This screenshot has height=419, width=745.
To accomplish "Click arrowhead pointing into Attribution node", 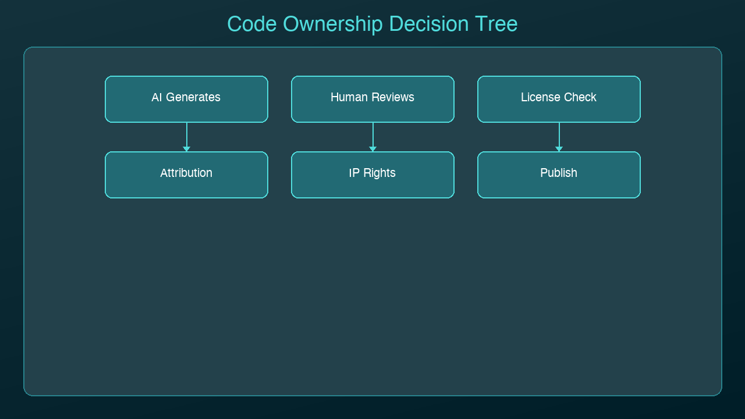I will coord(187,149).
